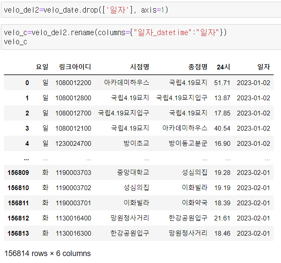Click the code cell with velo_date.drop
This screenshot has width=281, height=263.
(x=141, y=10)
